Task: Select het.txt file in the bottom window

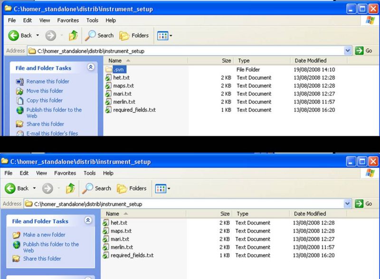Action: (118, 223)
